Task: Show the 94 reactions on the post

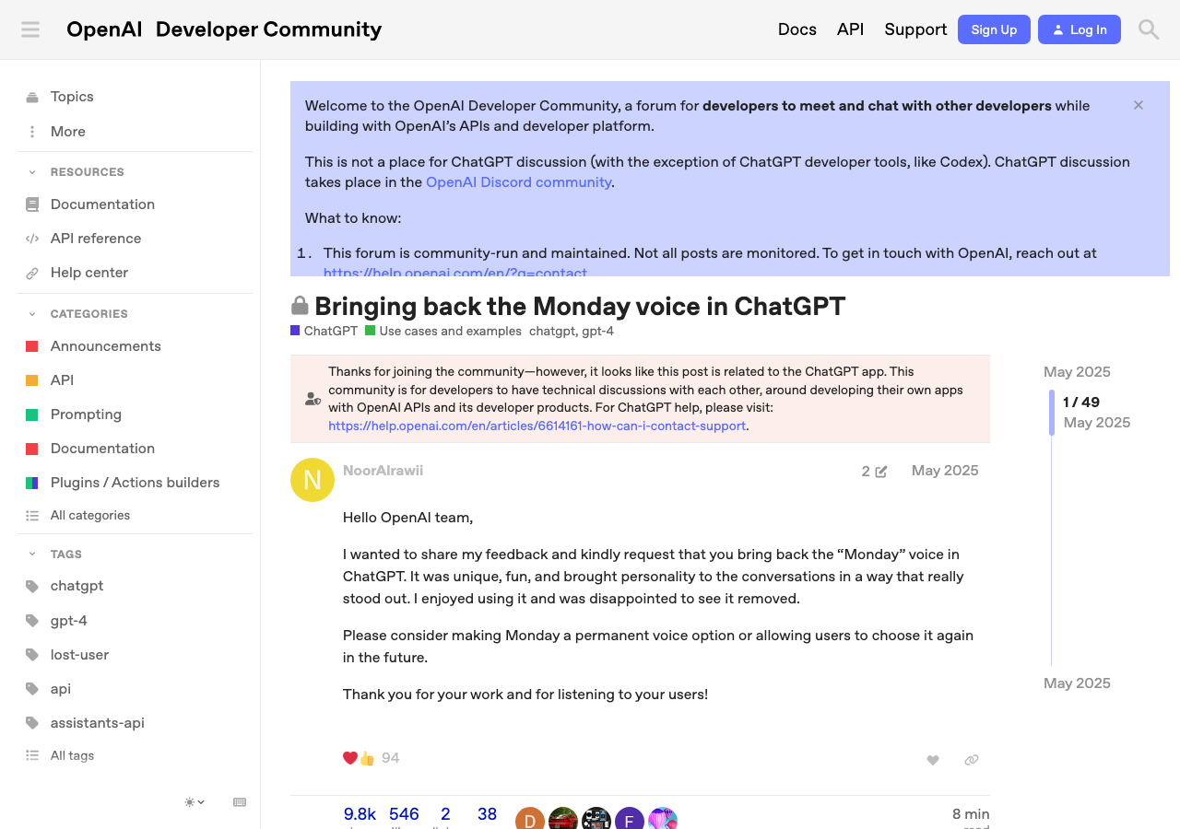Action: (x=390, y=758)
